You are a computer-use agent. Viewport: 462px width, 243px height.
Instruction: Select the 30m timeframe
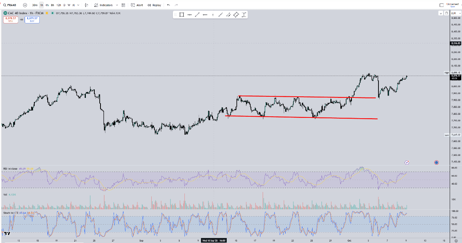(35, 5)
